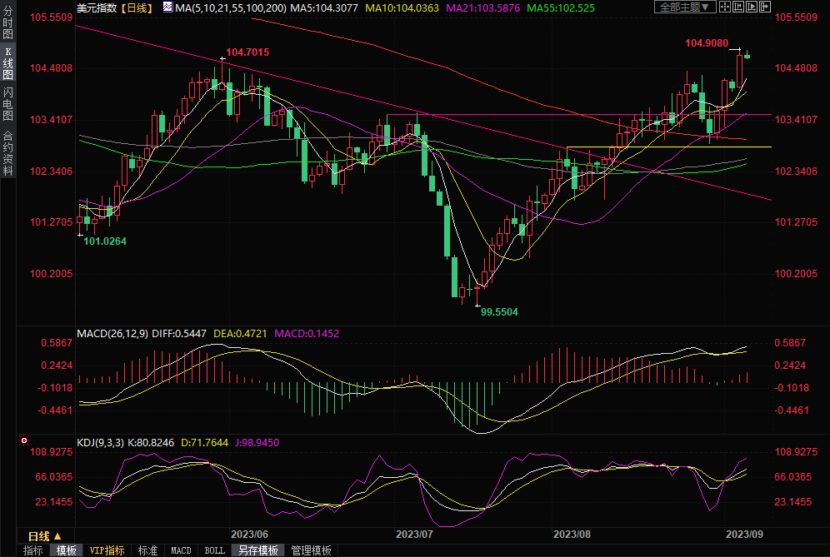The width and height of the screenshot is (830, 557).
Task: Open the 闪电图 side tab
Action: [7, 103]
